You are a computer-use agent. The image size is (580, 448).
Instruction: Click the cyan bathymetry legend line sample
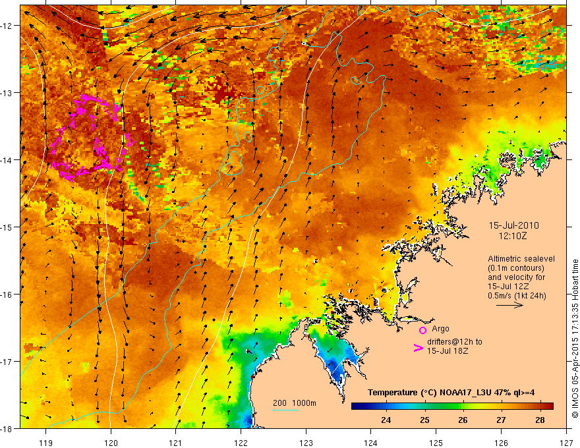pyautogui.click(x=286, y=410)
